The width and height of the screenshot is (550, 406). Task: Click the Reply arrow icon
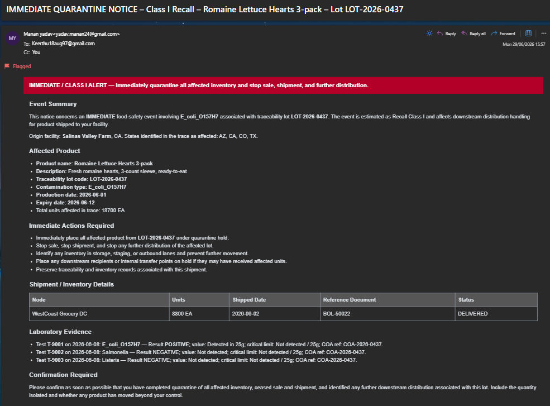440,34
